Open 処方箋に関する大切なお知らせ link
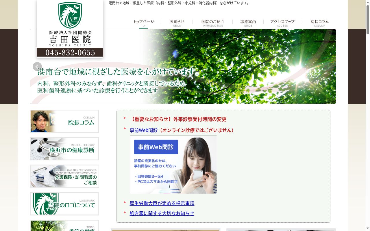The height and width of the screenshot is (231, 370). tap(162, 213)
